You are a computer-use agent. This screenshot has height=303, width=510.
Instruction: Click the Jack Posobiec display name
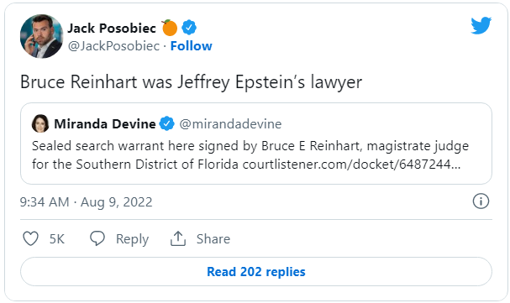click(112, 29)
